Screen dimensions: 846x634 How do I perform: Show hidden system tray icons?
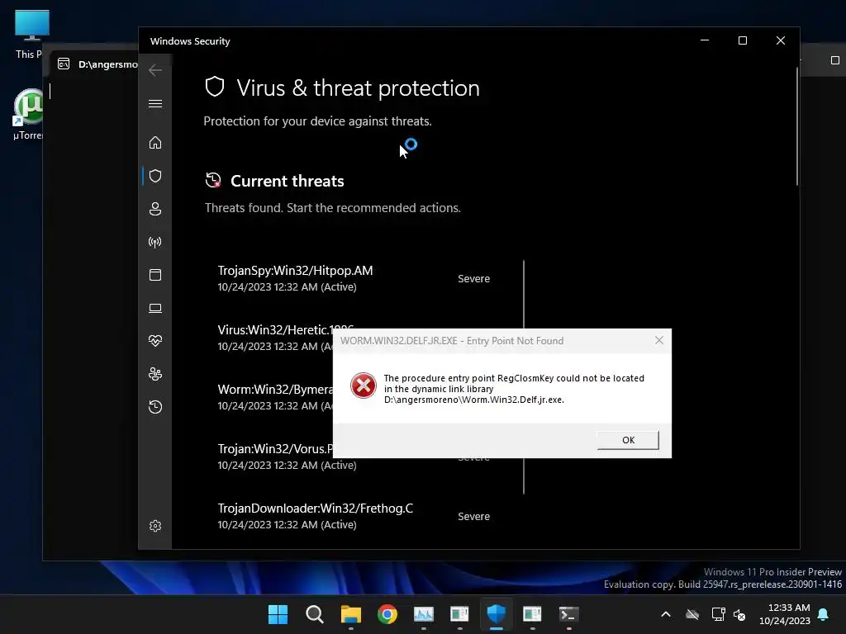pyautogui.click(x=666, y=614)
